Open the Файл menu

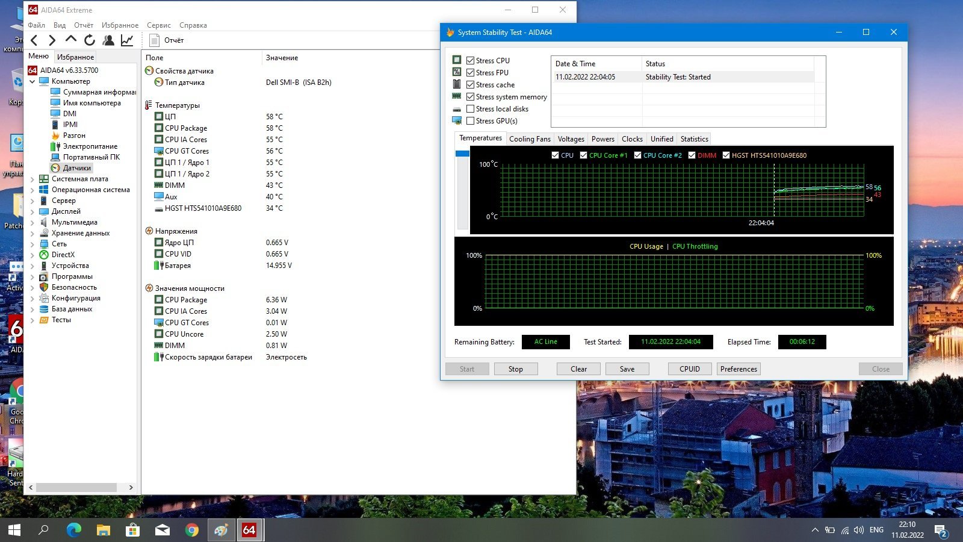click(x=36, y=25)
